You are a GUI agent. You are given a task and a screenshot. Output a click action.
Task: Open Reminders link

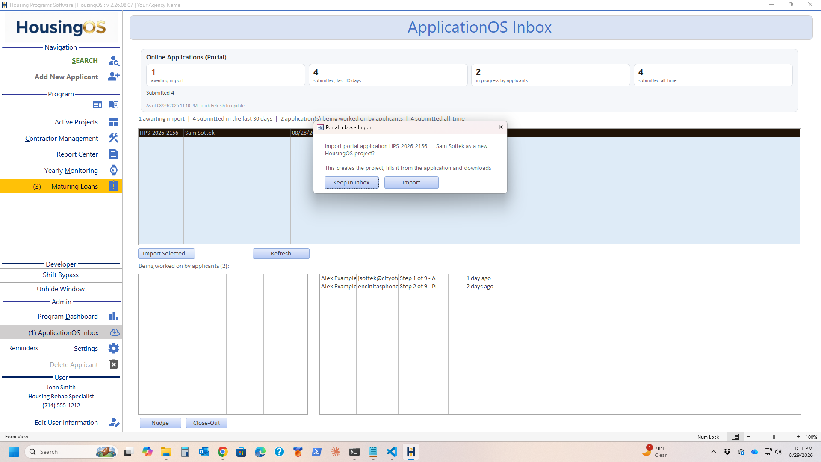pos(23,348)
